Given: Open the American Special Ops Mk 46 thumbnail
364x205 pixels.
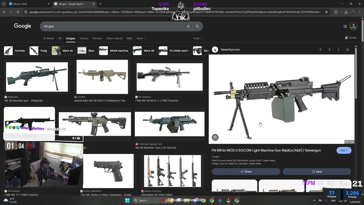Looking at the screenshot, I should point(169,124).
